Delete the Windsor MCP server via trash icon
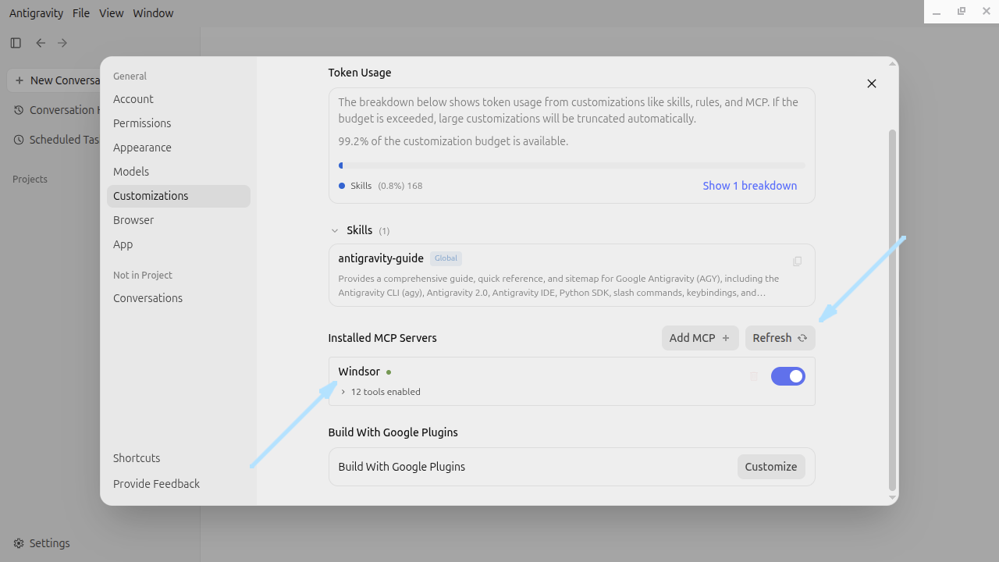999x562 pixels. [753, 376]
